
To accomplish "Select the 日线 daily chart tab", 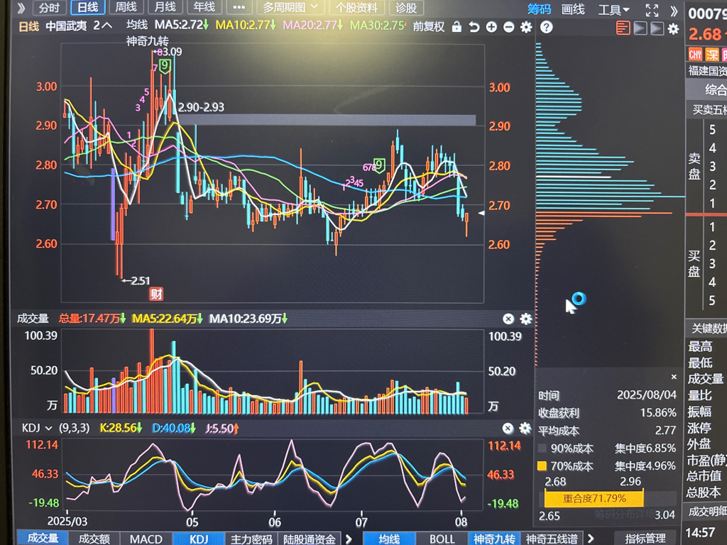I will click(x=87, y=7).
